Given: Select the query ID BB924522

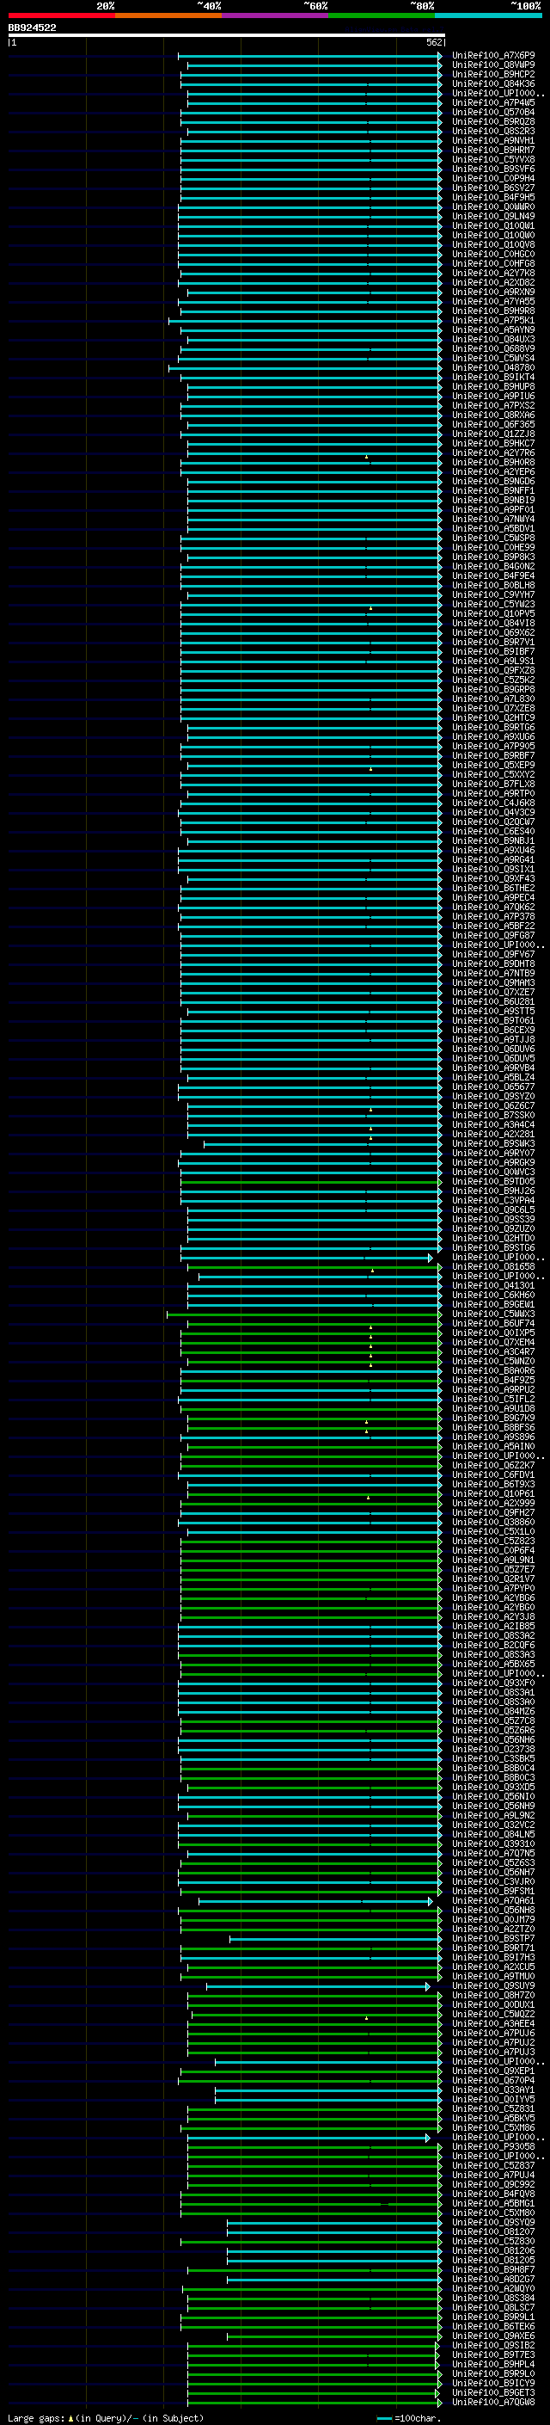Looking at the screenshot, I should pyautogui.click(x=32, y=28).
